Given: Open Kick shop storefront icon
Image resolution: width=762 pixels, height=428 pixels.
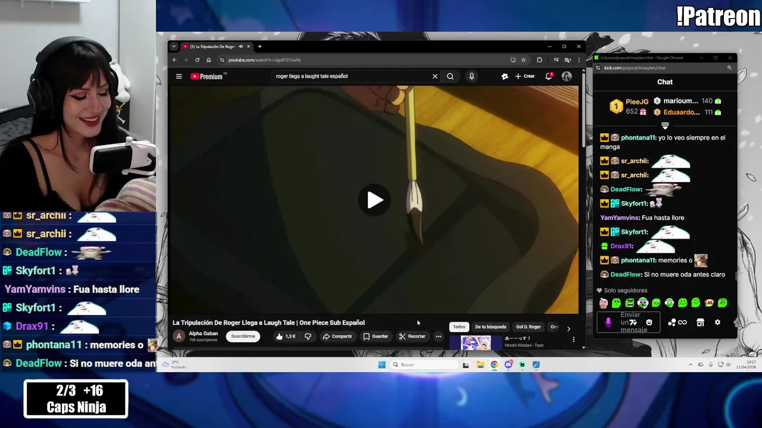Looking at the screenshot, I should pyautogui.click(x=700, y=322).
